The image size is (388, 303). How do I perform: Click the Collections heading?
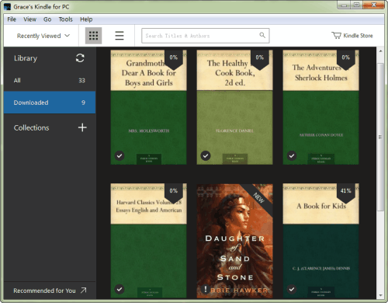(x=31, y=127)
